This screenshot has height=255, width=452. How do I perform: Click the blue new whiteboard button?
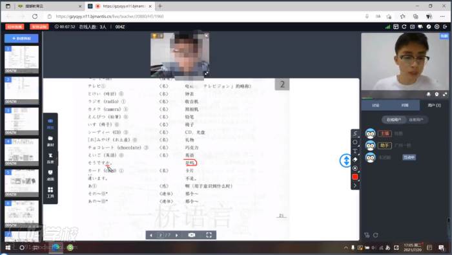[21, 38]
